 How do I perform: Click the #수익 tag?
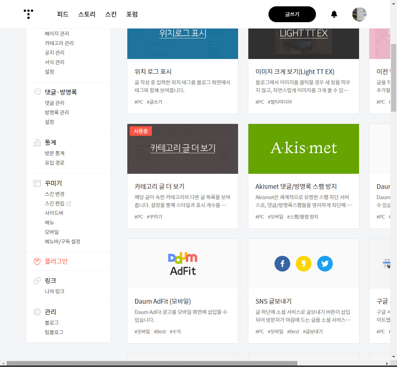[175, 331]
